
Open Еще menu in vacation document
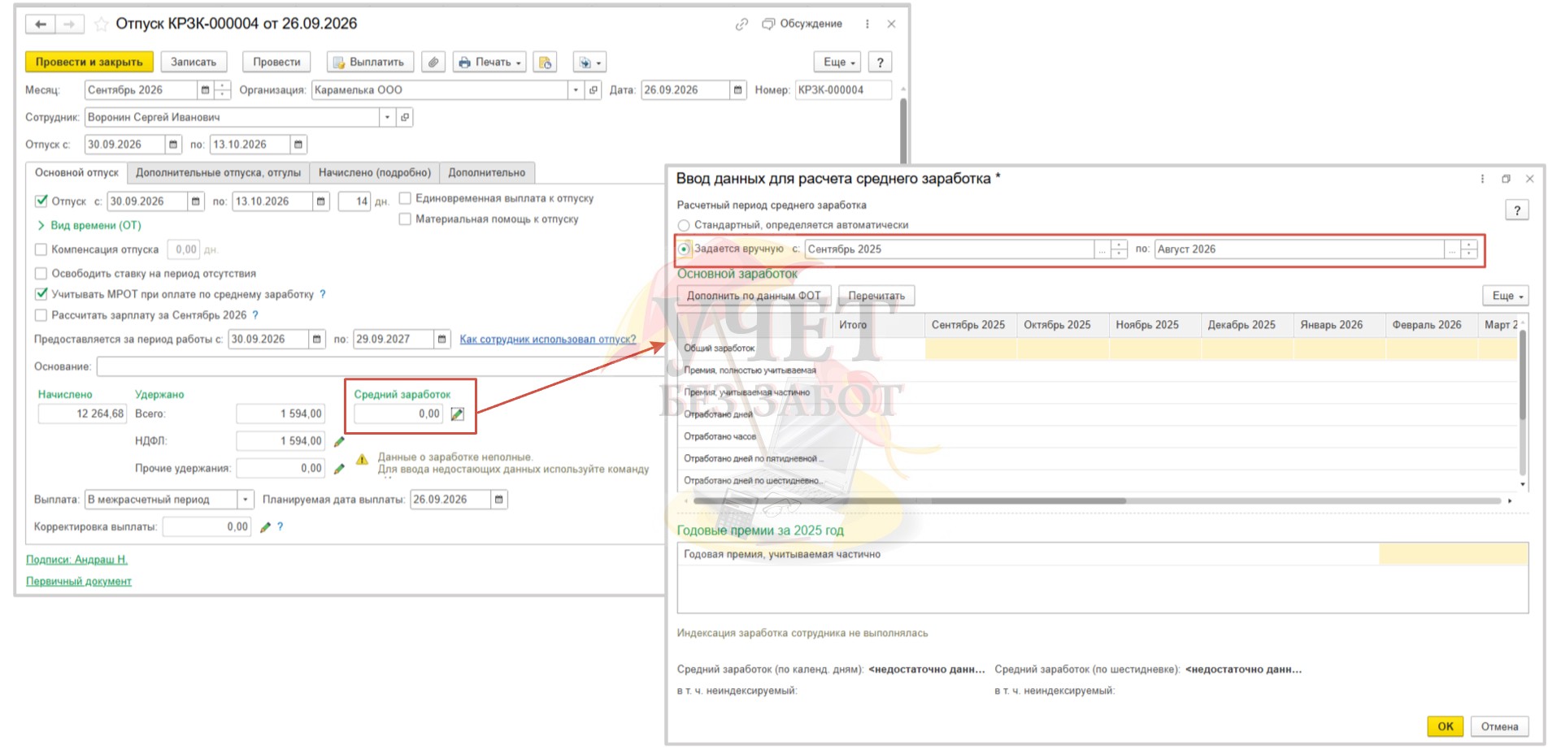click(x=838, y=62)
